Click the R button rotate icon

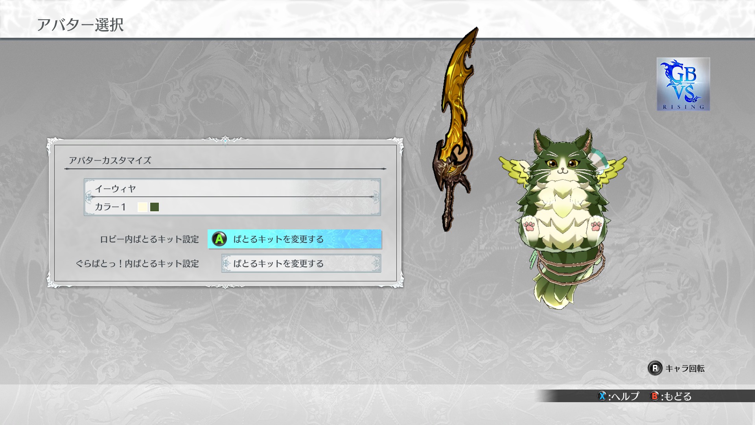pos(655,368)
